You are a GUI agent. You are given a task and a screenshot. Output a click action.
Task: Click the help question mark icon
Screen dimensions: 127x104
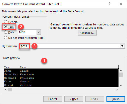[x=110, y=4]
